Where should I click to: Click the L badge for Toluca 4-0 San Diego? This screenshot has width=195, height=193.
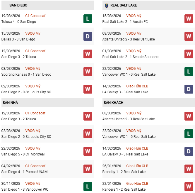88,19
